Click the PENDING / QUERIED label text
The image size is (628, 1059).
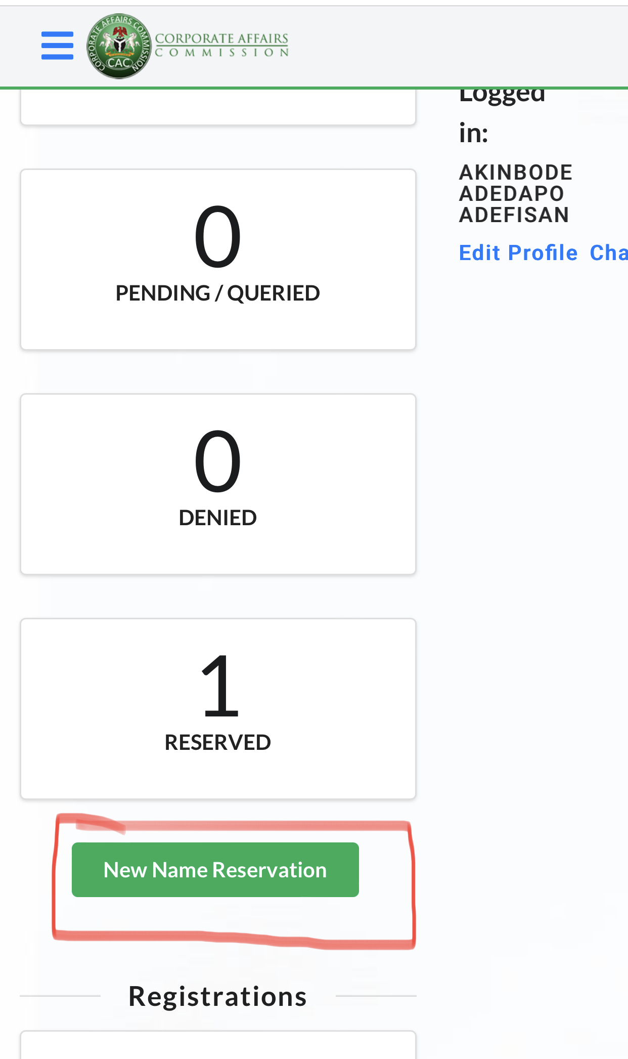[x=218, y=292]
